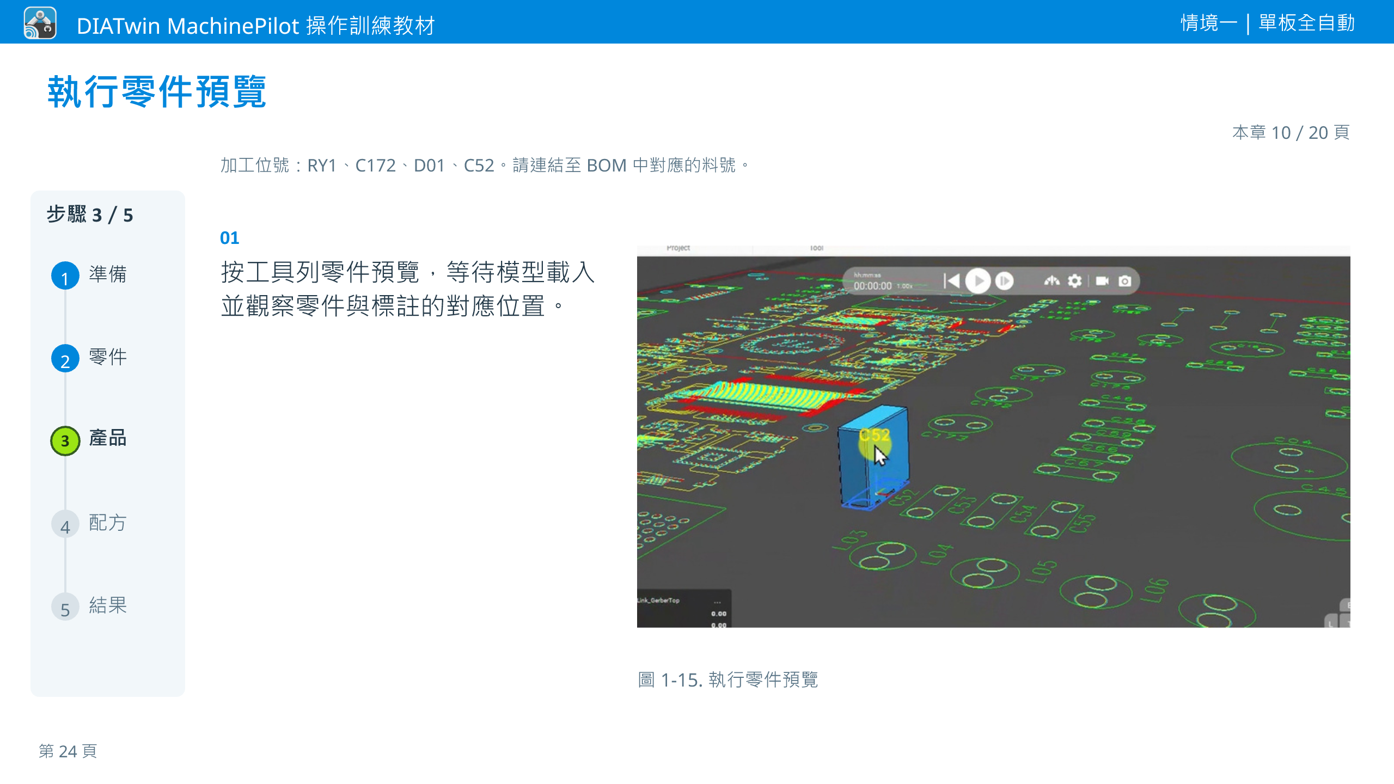Open the Tool menu in screenshot
1394x784 pixels.
816,248
